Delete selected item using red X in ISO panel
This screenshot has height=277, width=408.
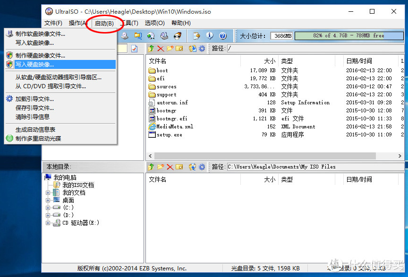(x=161, y=48)
